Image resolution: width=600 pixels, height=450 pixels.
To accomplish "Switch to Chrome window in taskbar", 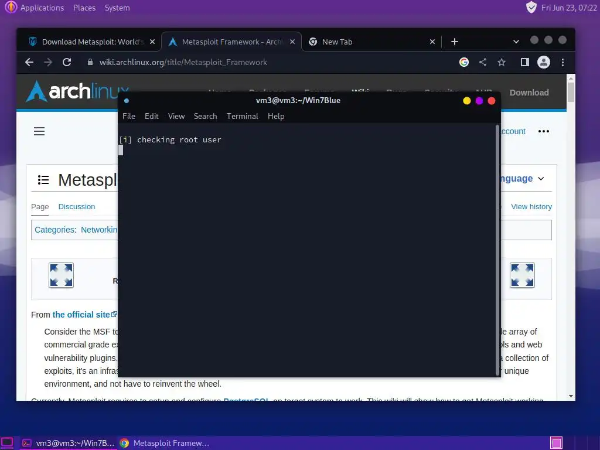I will click(x=165, y=443).
